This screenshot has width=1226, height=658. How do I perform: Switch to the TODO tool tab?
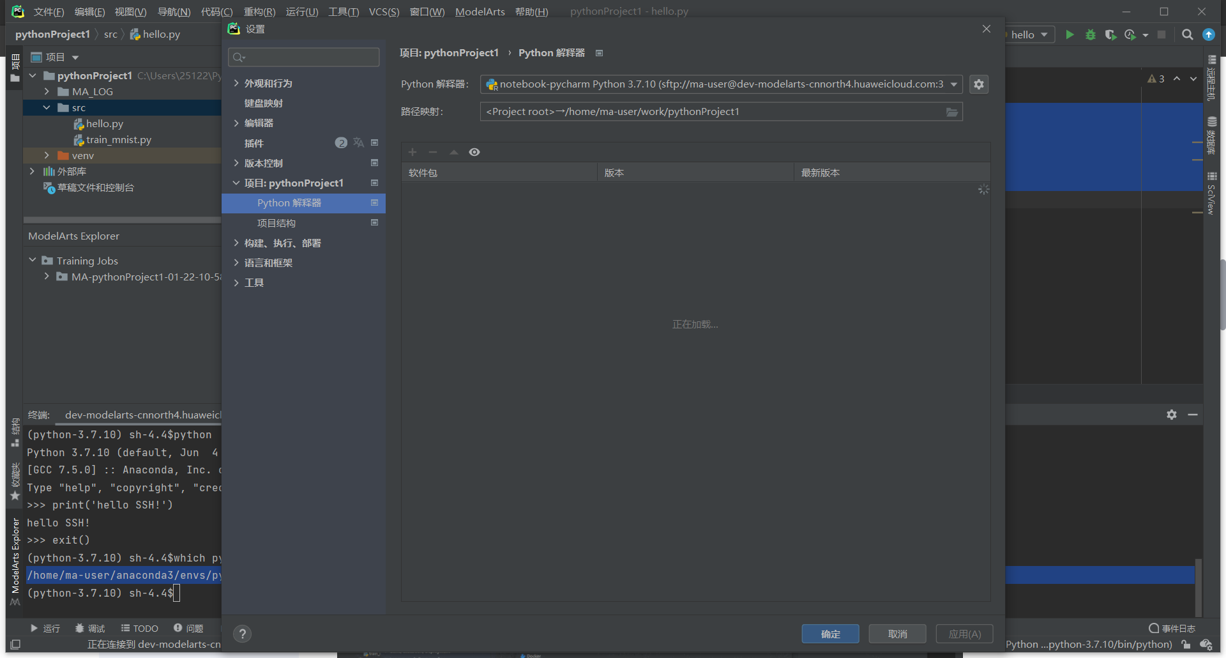pos(140,629)
